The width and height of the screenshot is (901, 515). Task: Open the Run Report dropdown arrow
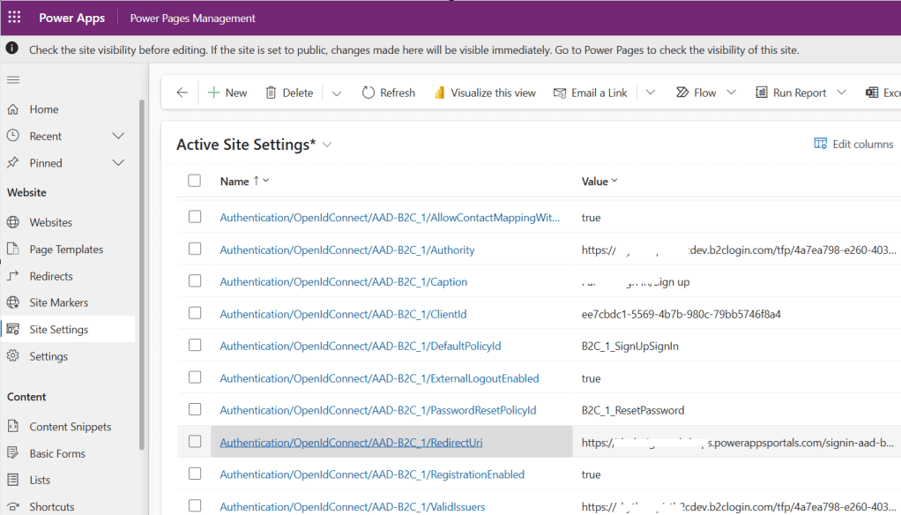[x=841, y=93]
